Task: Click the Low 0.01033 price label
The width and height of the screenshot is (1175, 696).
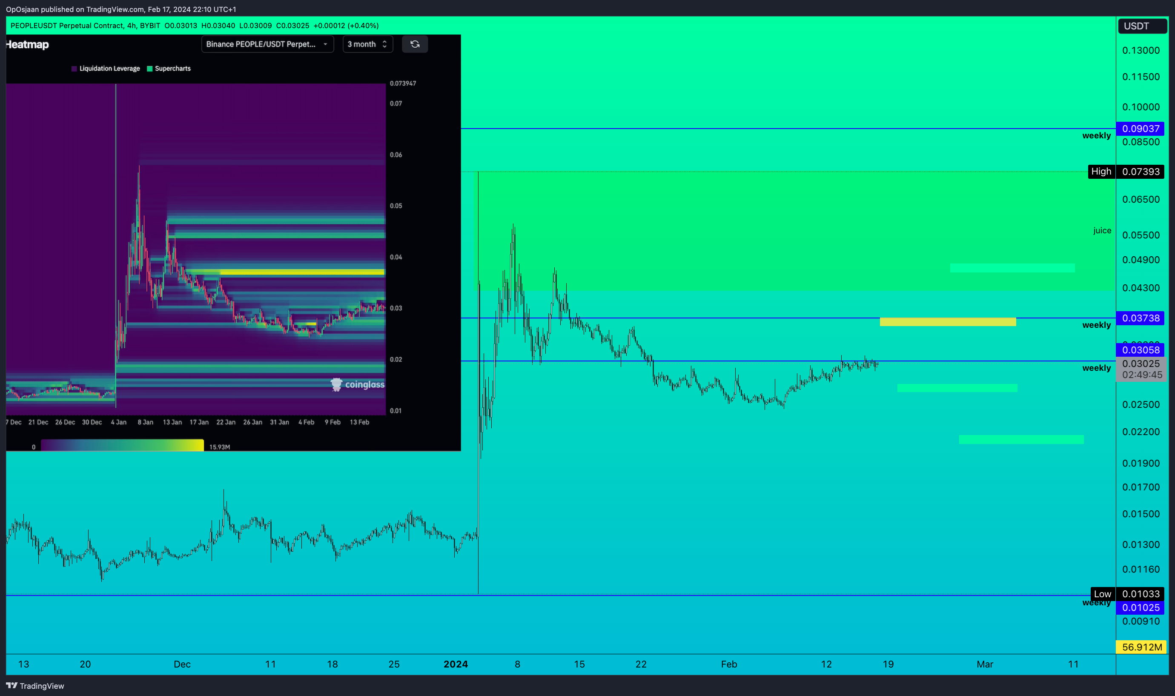Action: tap(1128, 594)
